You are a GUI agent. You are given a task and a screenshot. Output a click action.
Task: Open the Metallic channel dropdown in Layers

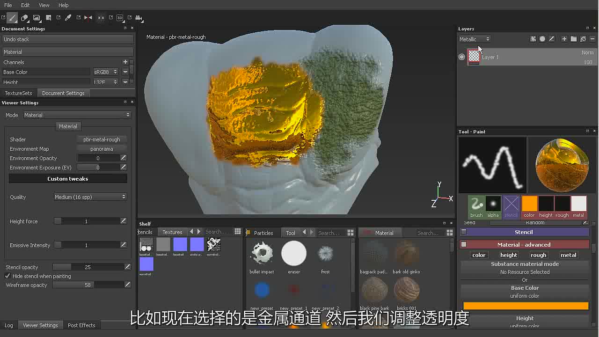475,39
